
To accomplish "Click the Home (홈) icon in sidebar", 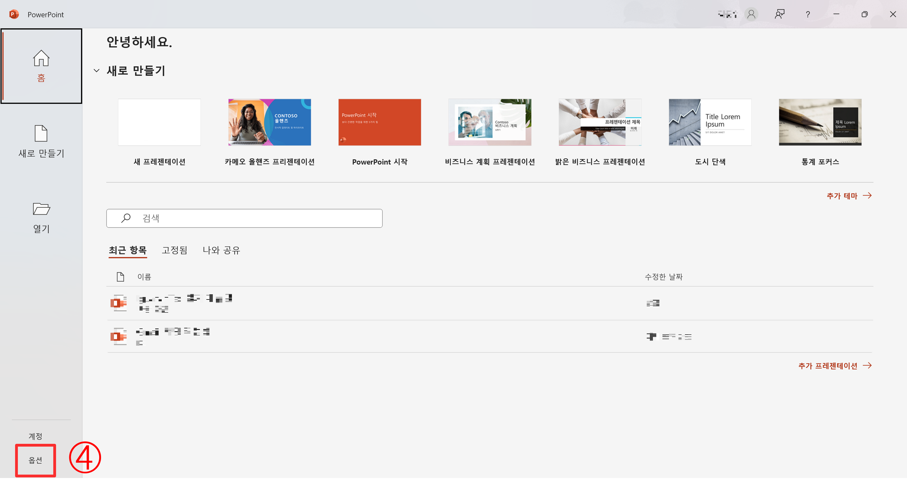I will (x=41, y=58).
